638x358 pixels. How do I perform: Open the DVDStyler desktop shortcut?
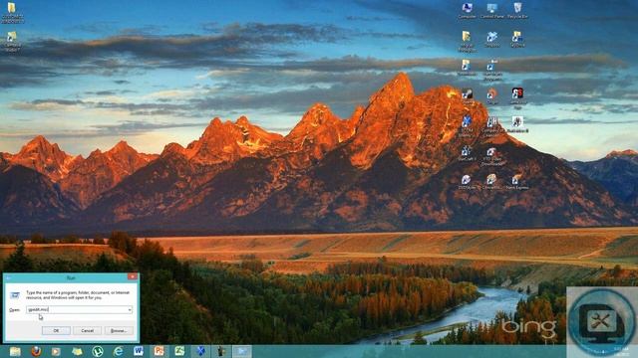coord(467,182)
